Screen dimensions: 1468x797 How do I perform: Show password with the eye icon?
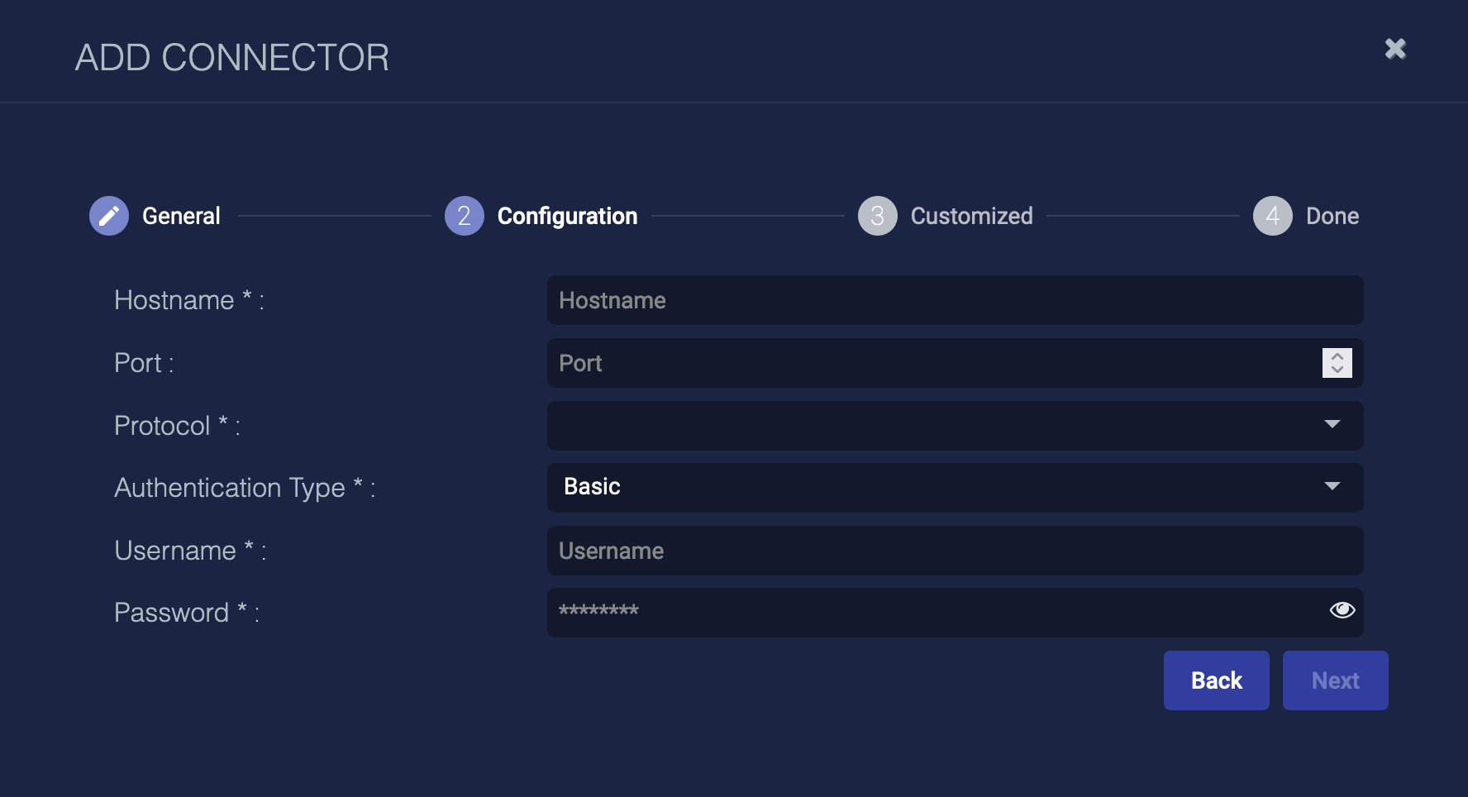1342,610
